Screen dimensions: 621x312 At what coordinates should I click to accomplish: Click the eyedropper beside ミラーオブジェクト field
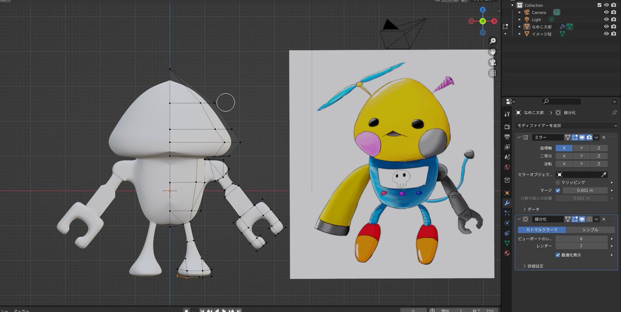point(604,174)
